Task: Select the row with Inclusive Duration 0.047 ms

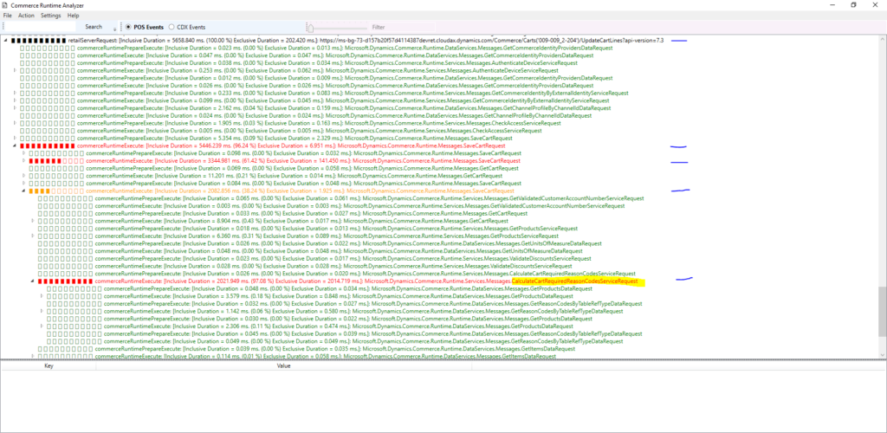Action: tap(335, 55)
